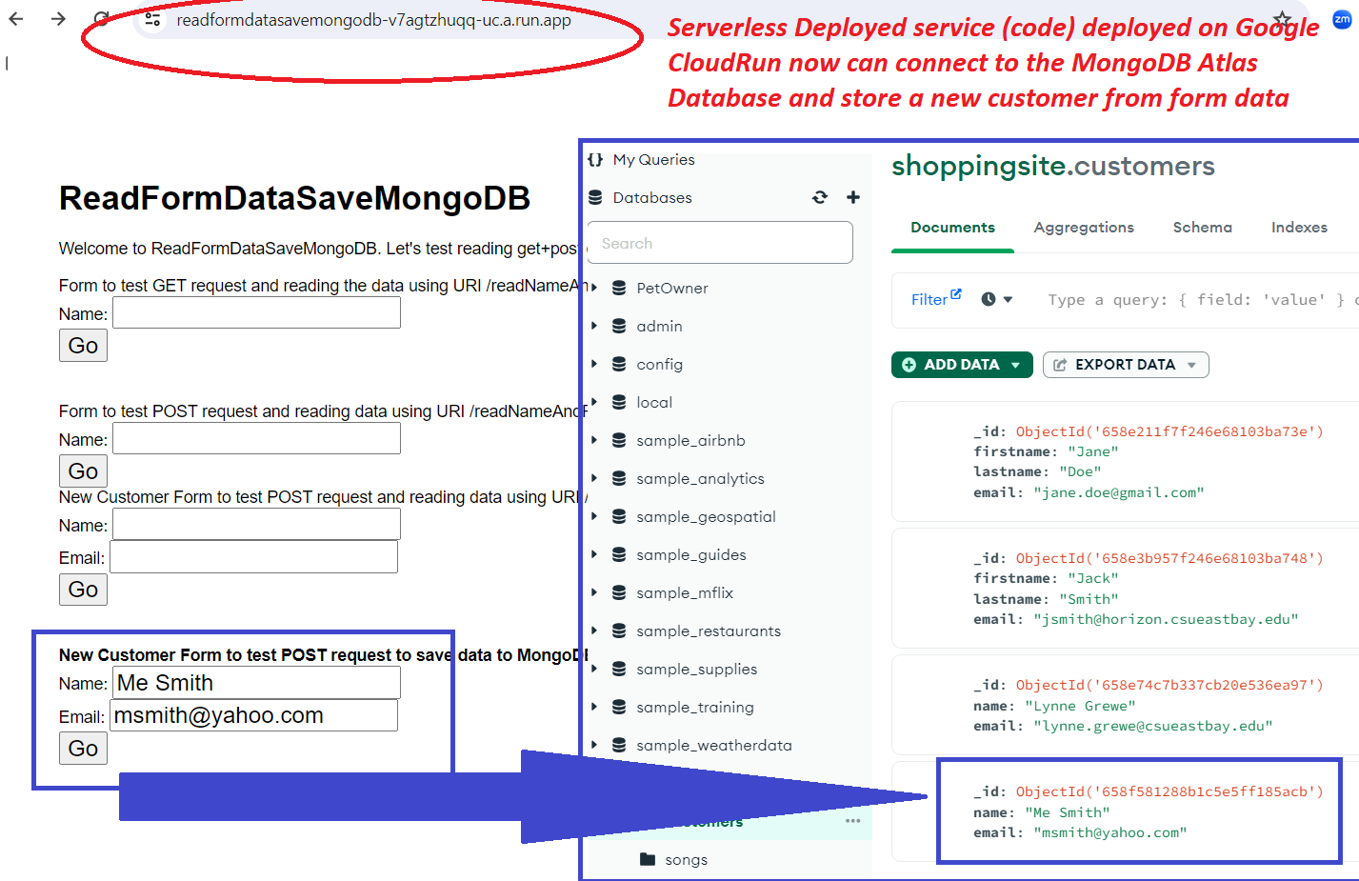The image size is (1359, 881).
Task: Open the Indexes tab
Action: [x=1299, y=228]
